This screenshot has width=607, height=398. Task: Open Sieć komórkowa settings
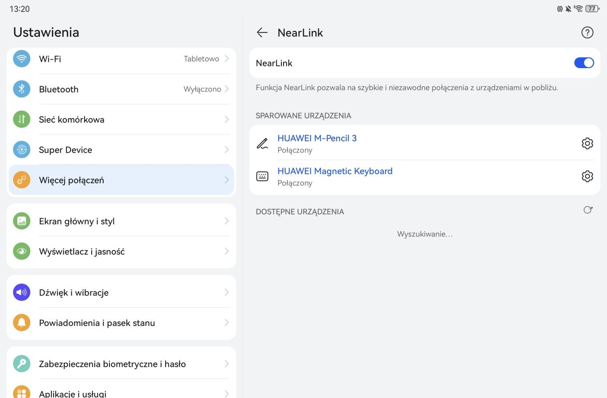click(x=121, y=119)
